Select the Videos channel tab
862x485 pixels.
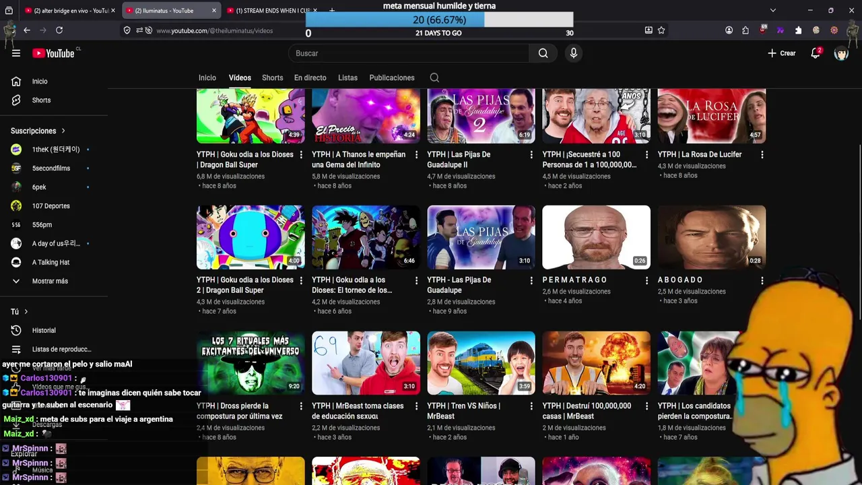[x=240, y=77]
